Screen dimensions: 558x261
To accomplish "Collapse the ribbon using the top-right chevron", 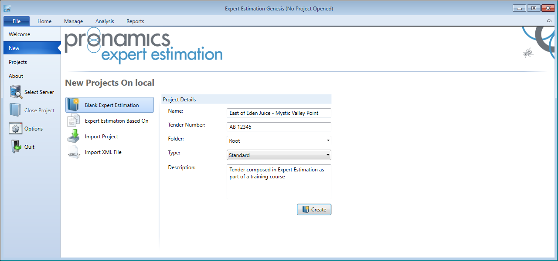I will point(549,21).
